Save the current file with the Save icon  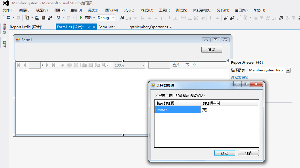[43, 18]
